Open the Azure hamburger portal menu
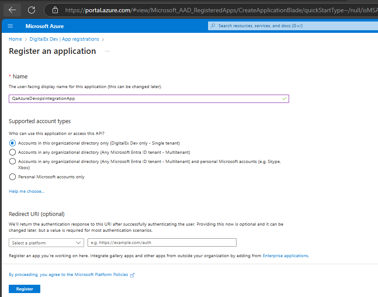 [10, 26]
